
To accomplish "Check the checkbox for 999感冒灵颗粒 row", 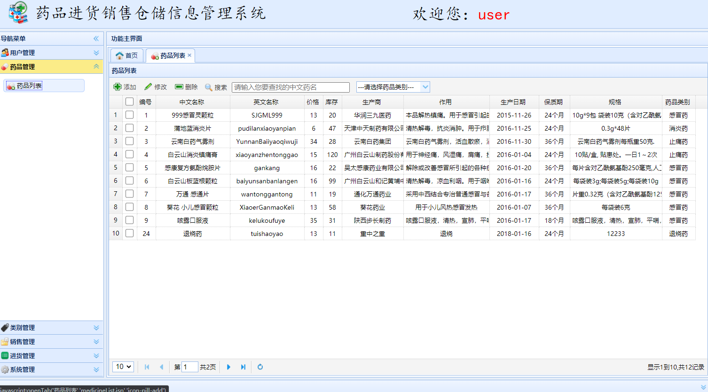I will (x=129, y=115).
